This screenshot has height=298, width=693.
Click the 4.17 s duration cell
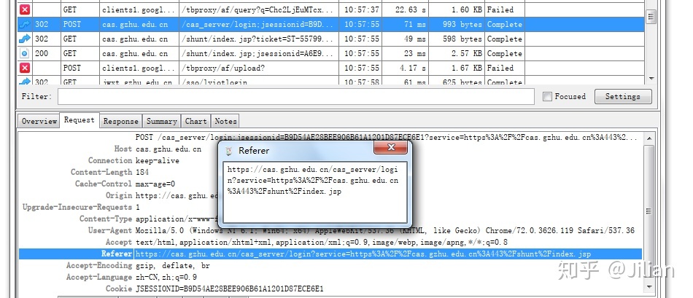point(405,68)
